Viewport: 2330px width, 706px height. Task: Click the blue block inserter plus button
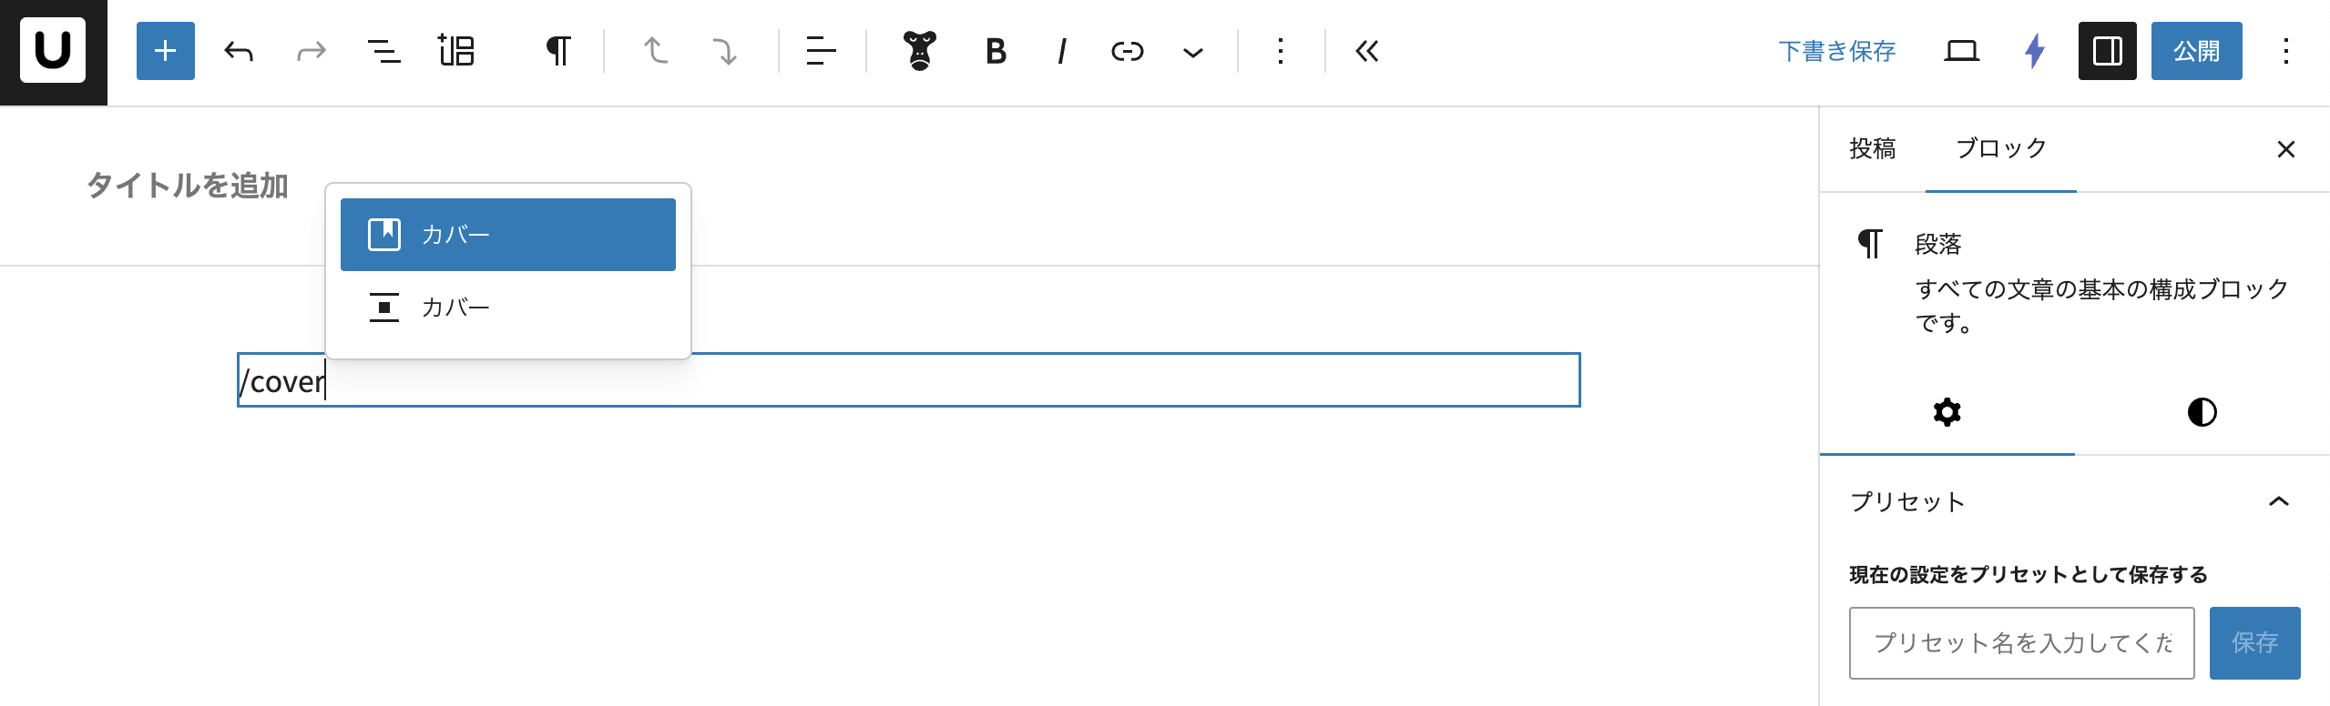165,51
